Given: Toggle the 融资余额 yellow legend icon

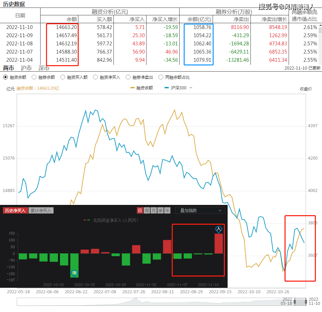Looking at the screenshot, I should [133, 88].
